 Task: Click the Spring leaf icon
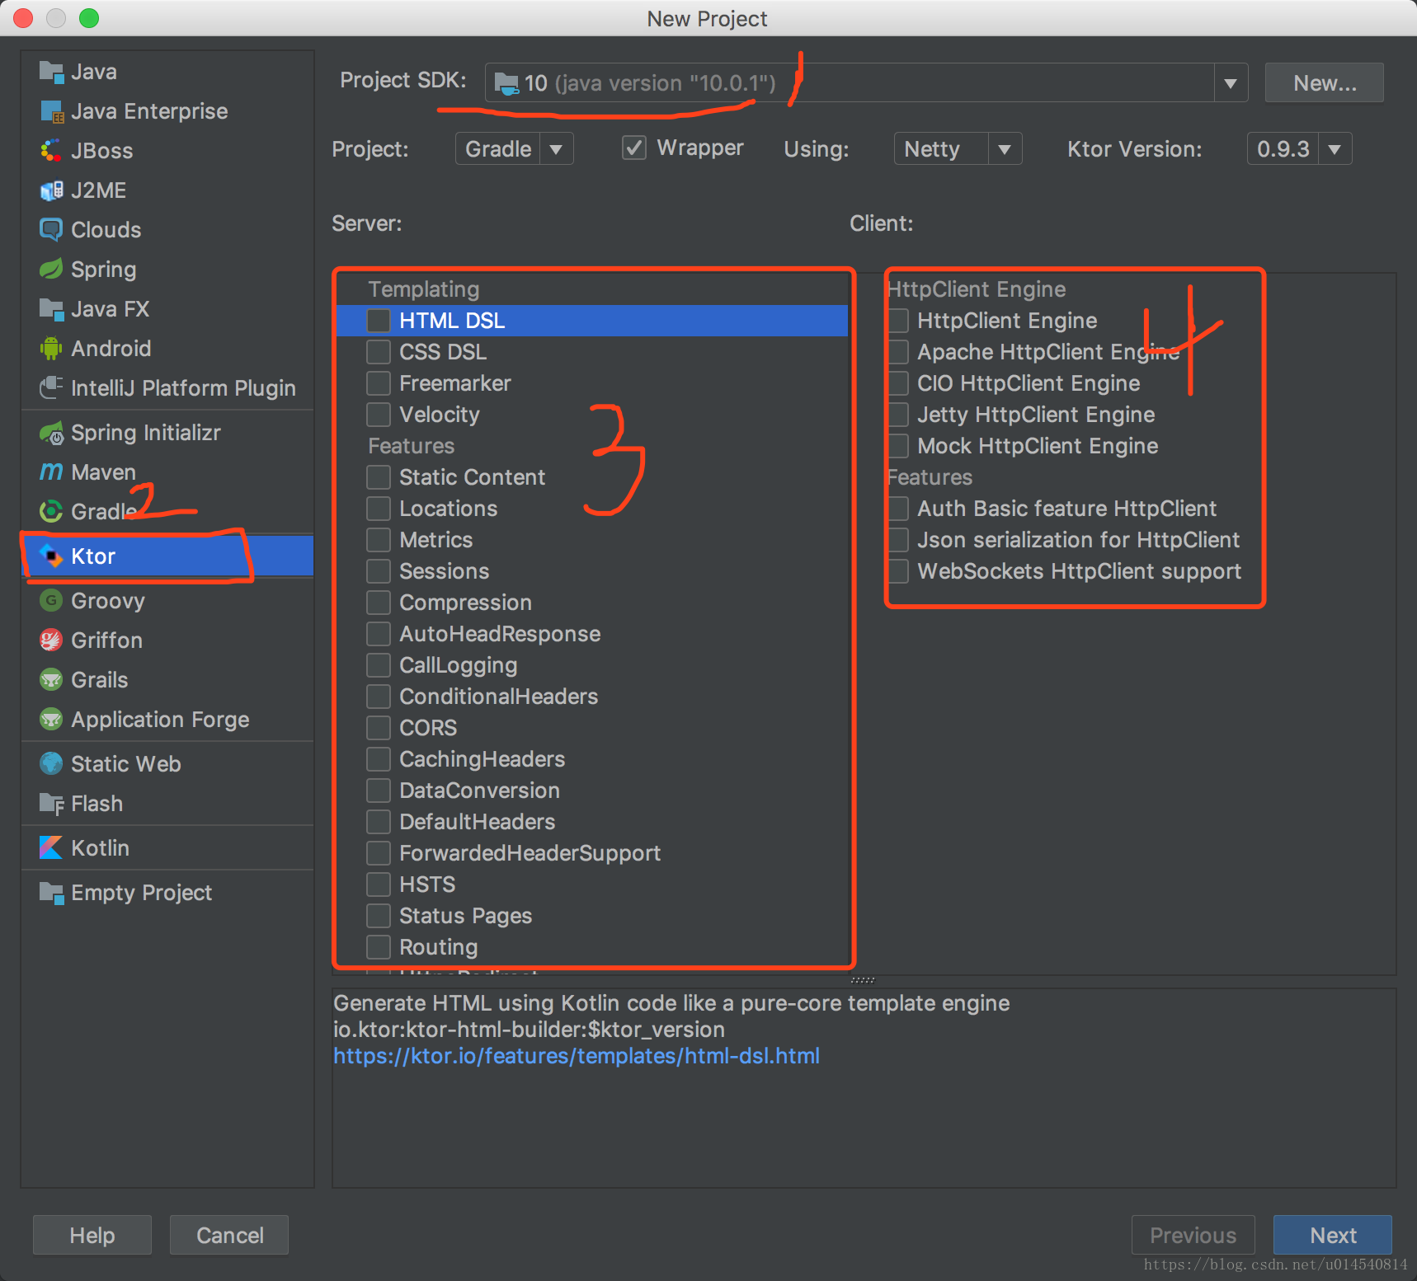pyautogui.click(x=51, y=270)
